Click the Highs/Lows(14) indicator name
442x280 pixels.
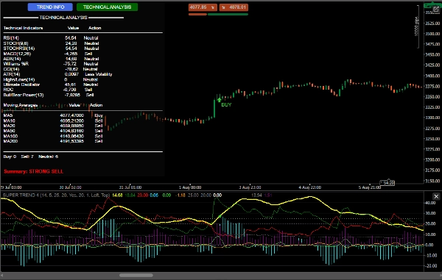19,79
